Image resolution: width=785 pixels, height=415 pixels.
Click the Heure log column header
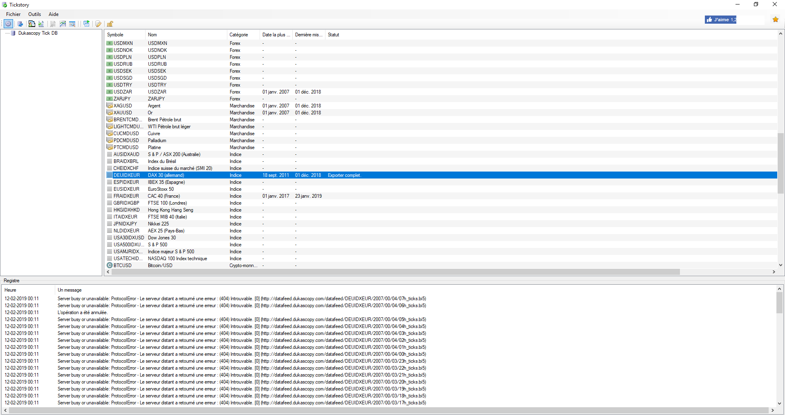pyautogui.click(x=29, y=290)
